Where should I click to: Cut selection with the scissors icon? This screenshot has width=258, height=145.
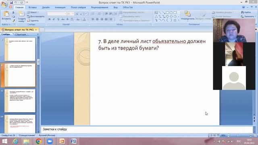click(13, 12)
